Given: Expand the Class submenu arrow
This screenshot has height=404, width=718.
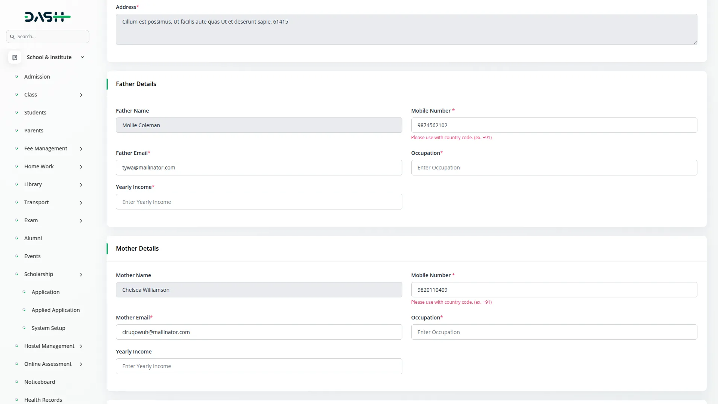Looking at the screenshot, I should pos(81,95).
